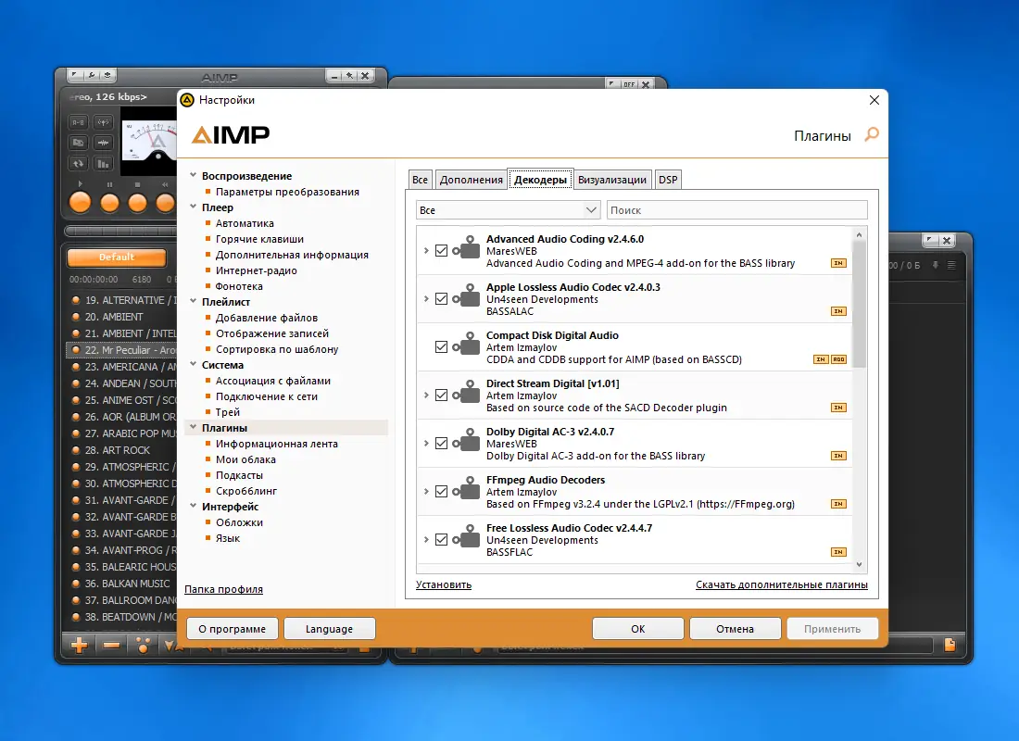Uncheck Dolby Digital AC-3 plugin
The height and width of the screenshot is (741, 1019).
(x=441, y=444)
